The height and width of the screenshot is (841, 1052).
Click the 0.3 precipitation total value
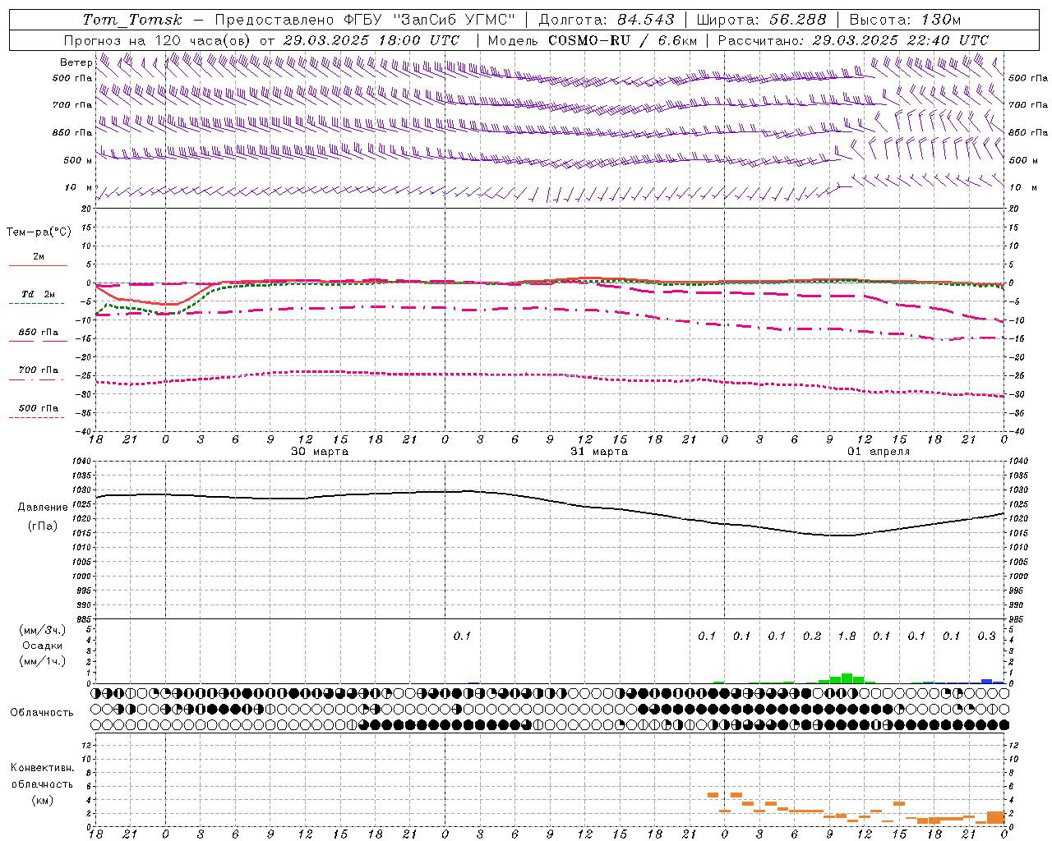click(x=986, y=636)
